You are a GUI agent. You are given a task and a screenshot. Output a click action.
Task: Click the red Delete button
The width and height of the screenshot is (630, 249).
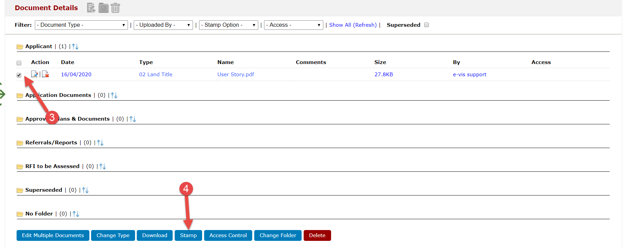[317, 235]
